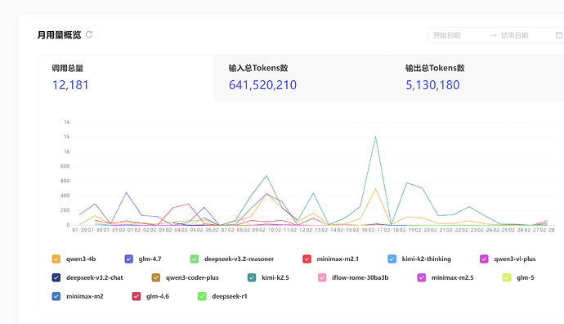Toggle glm-4.7 legend checkbox

[129, 259]
